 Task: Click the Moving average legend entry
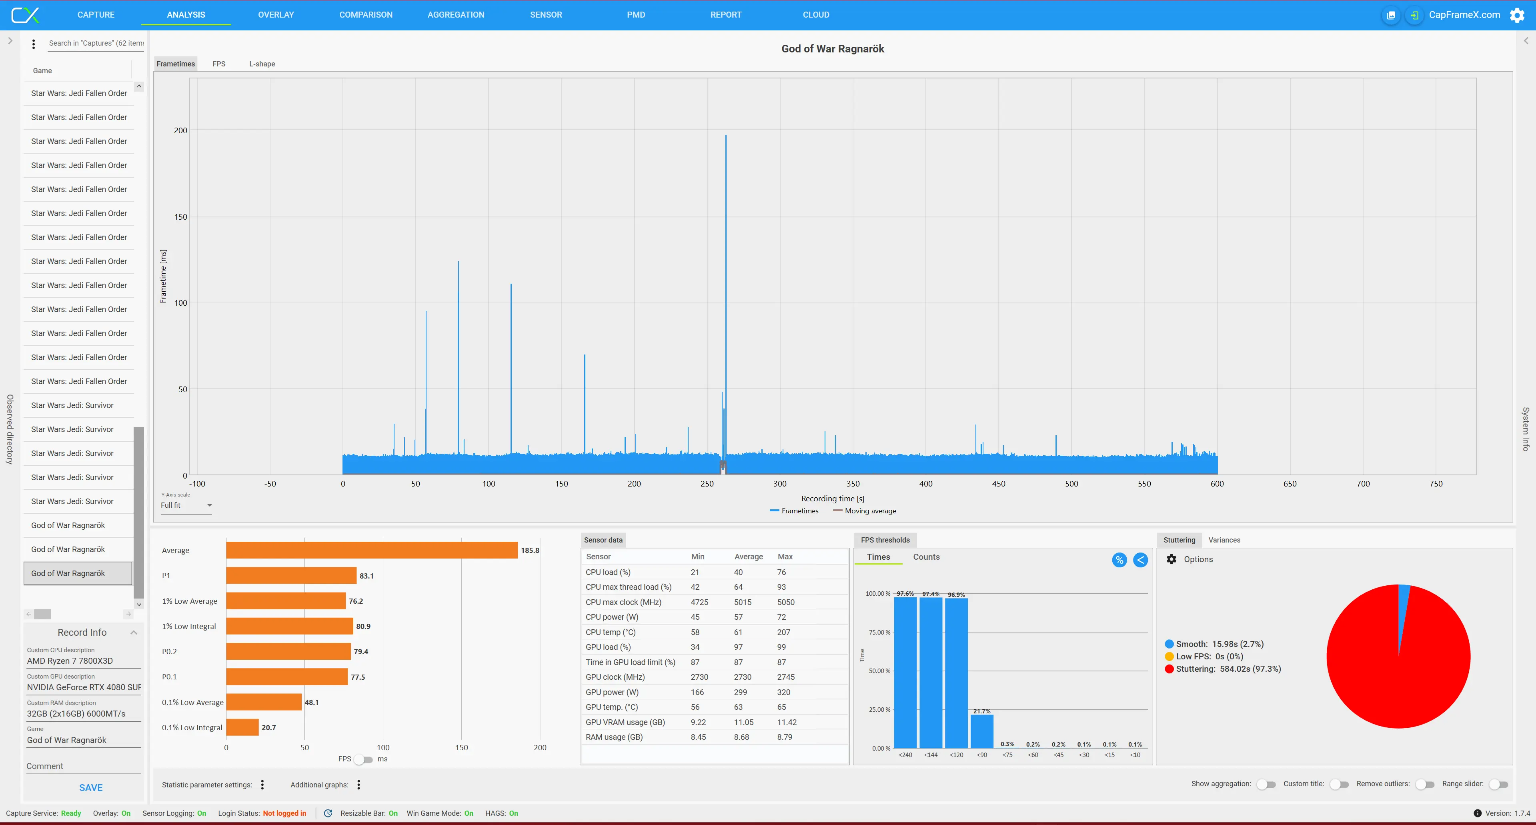pos(864,511)
